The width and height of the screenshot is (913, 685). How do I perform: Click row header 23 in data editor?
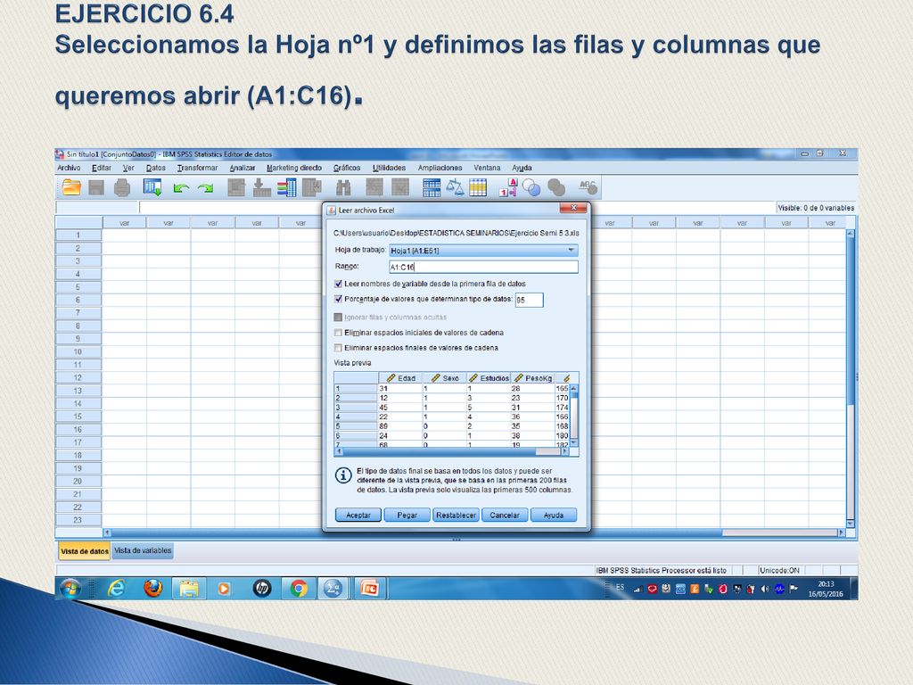pyautogui.click(x=78, y=520)
